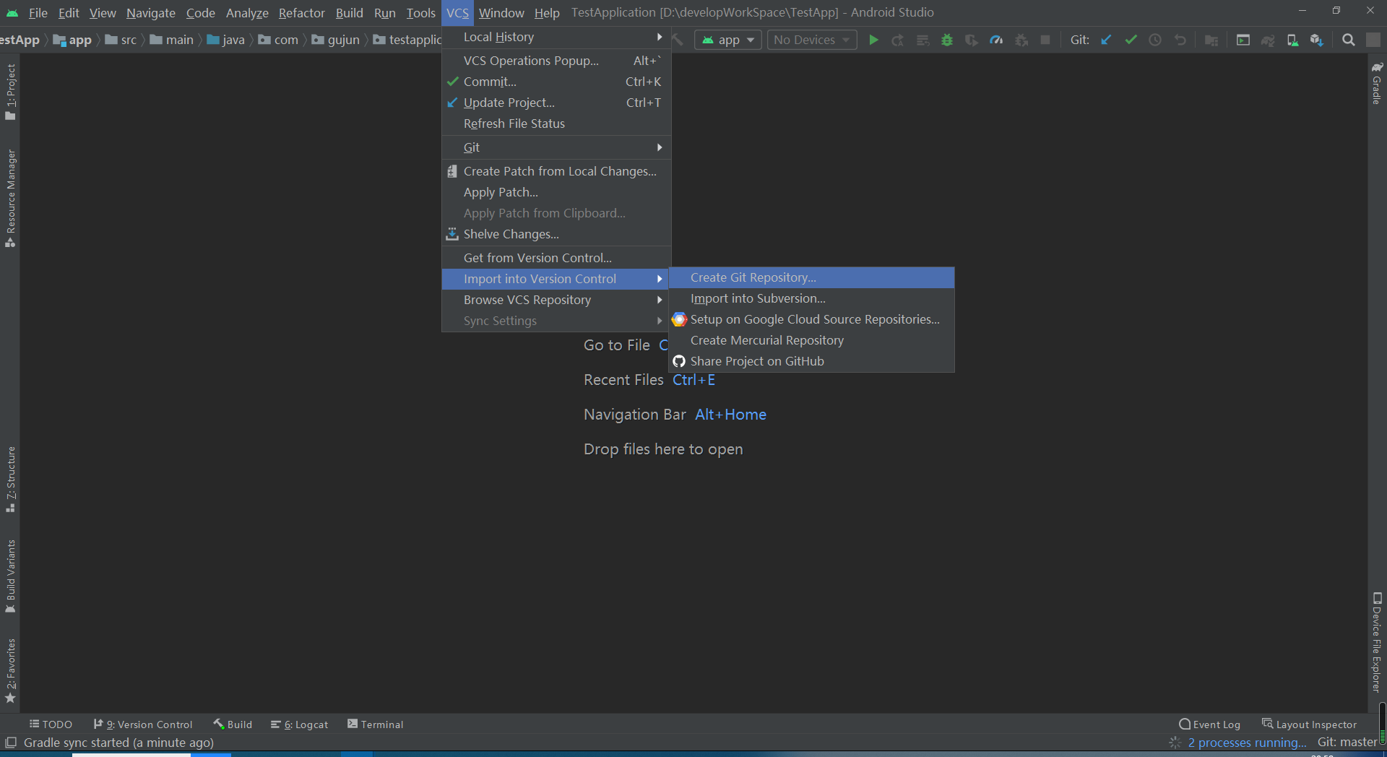The height and width of the screenshot is (757, 1387).
Task: Run the app with the green play icon
Action: (x=873, y=40)
